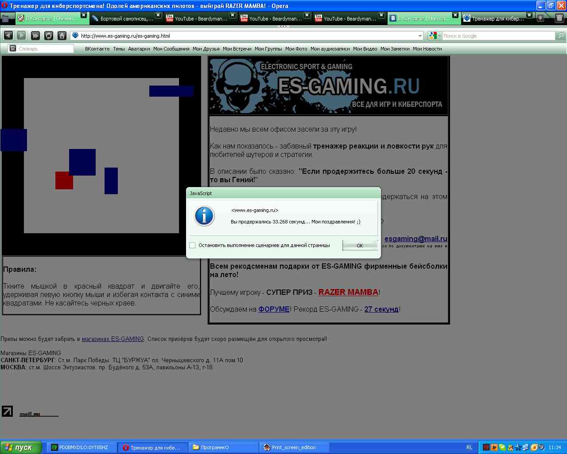Click the Forward navigation arrow

point(21,35)
